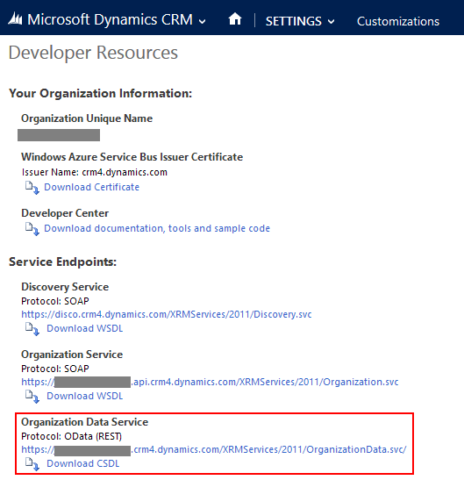Click the Organization Data Service heading

(x=85, y=422)
